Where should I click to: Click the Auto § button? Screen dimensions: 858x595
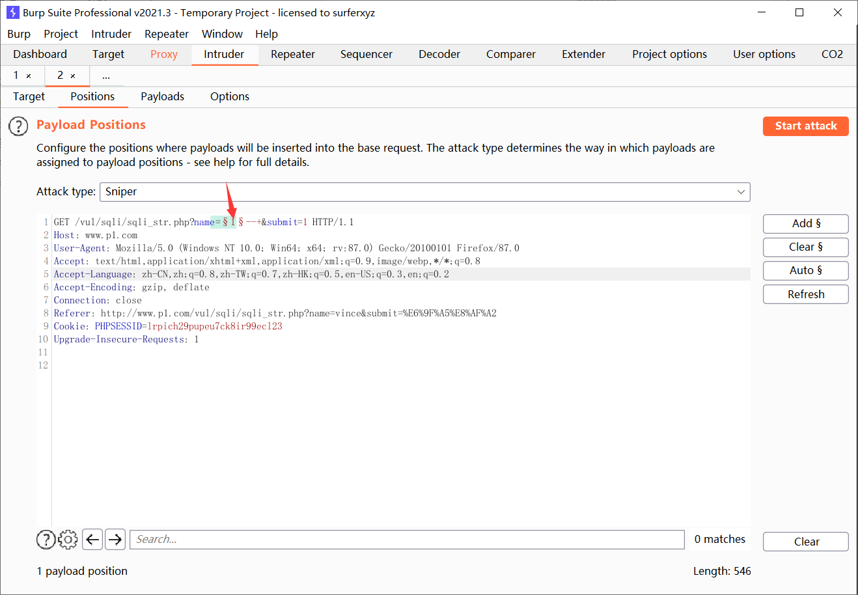pyautogui.click(x=806, y=271)
